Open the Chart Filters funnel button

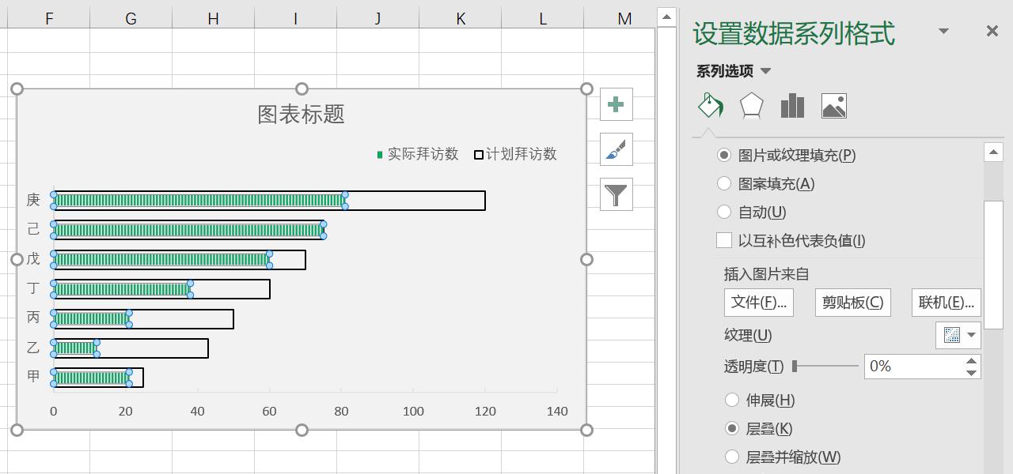pos(617,194)
